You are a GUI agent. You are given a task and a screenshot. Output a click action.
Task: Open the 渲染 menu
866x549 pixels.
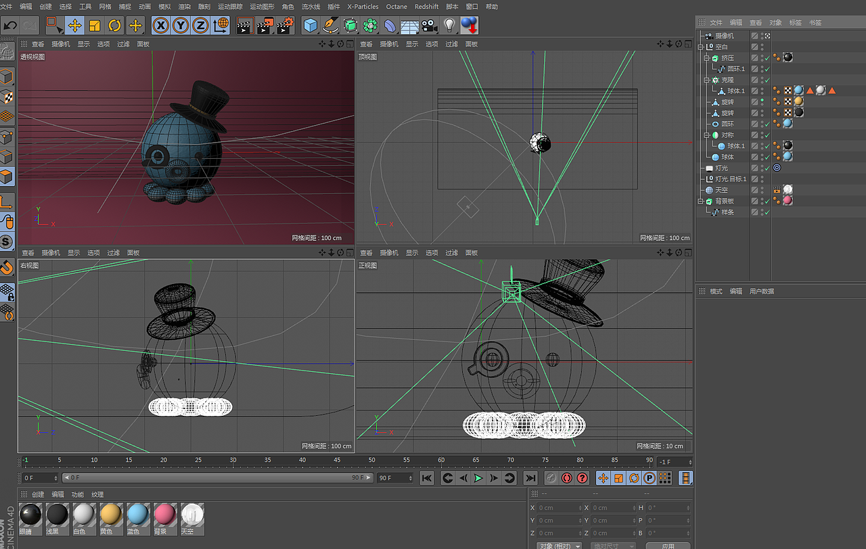click(x=184, y=7)
